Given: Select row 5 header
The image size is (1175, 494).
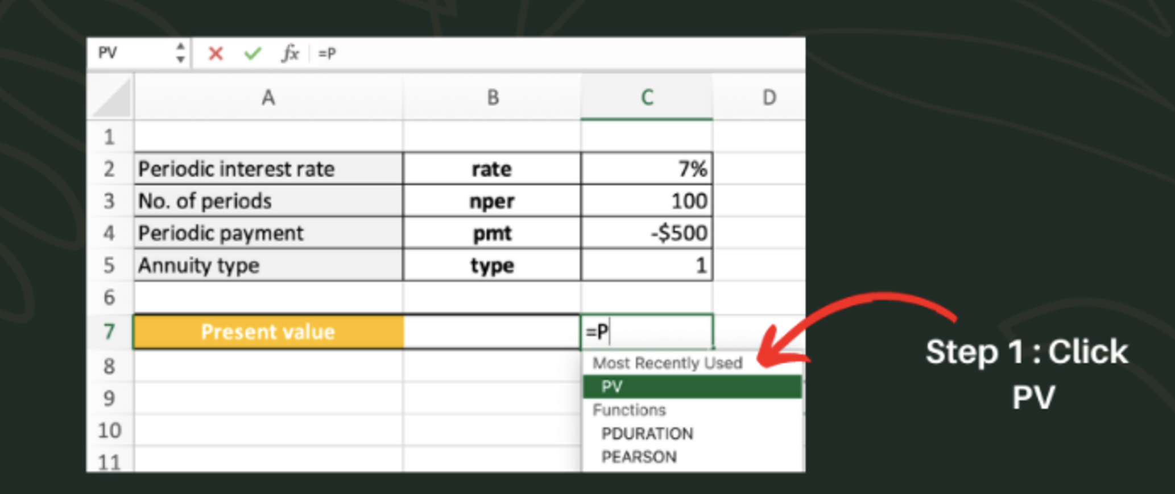Looking at the screenshot, I should coord(110,265).
